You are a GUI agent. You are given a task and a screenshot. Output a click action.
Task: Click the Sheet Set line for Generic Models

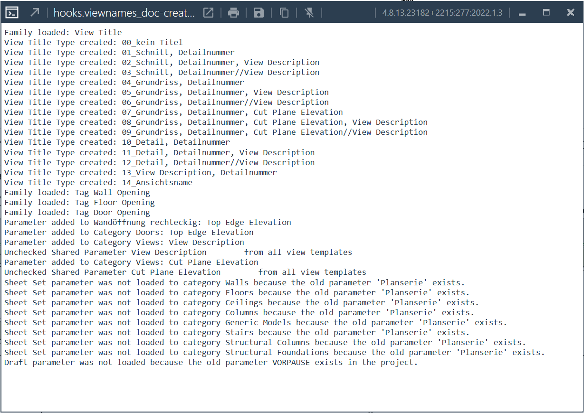256,323
